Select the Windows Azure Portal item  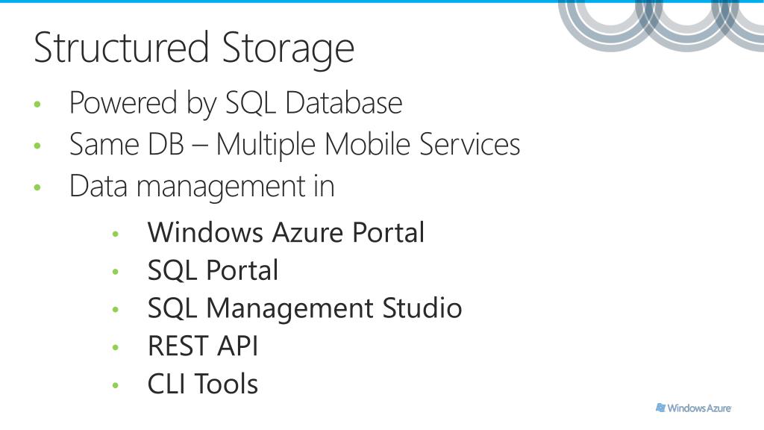tap(286, 232)
